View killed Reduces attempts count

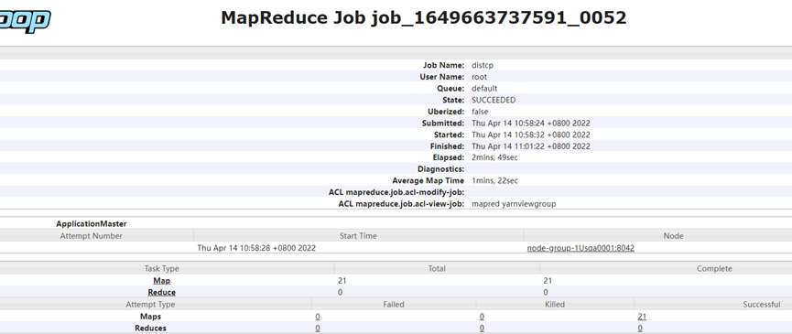click(x=482, y=329)
